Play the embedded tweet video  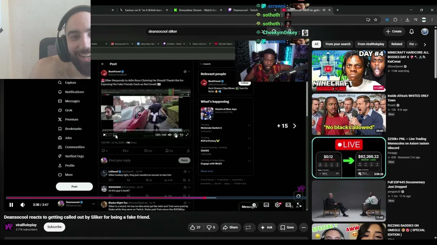click(104, 135)
